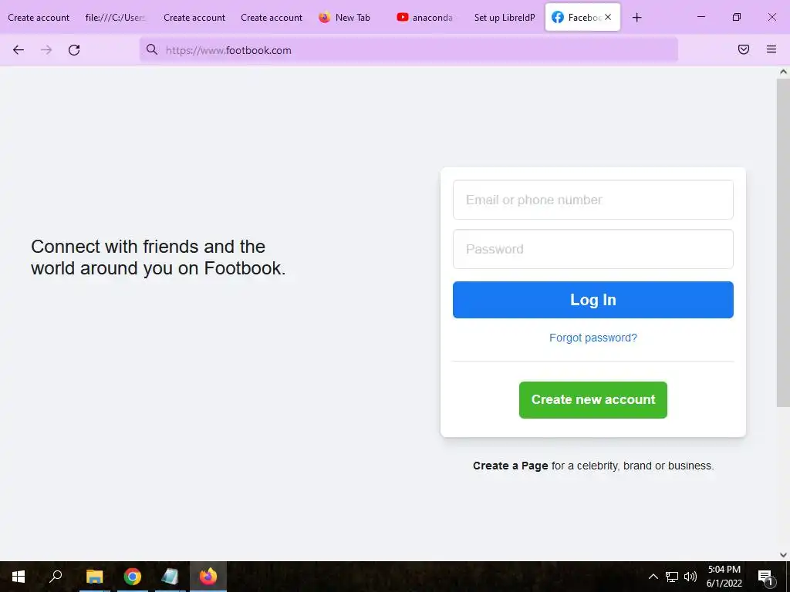Focus the Password field
The width and height of the screenshot is (790, 592).
tap(593, 249)
